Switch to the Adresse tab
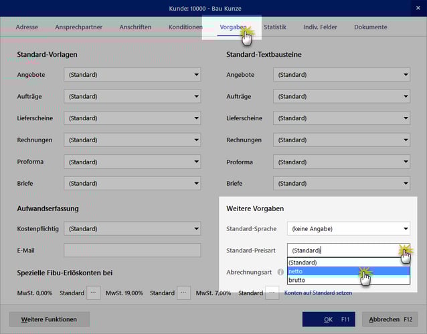 coord(27,27)
